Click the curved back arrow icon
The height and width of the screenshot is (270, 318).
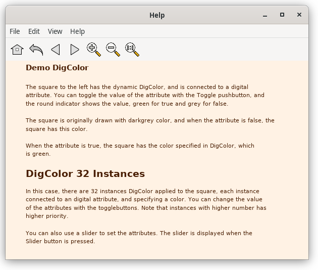pyautogui.click(x=36, y=50)
